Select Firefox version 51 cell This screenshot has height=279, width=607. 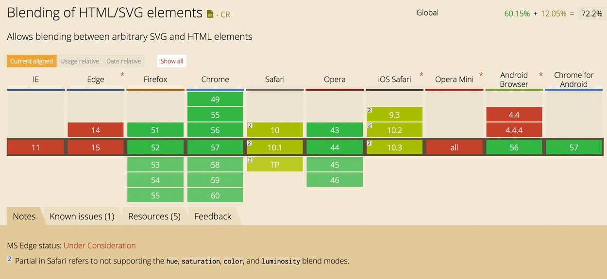155,130
